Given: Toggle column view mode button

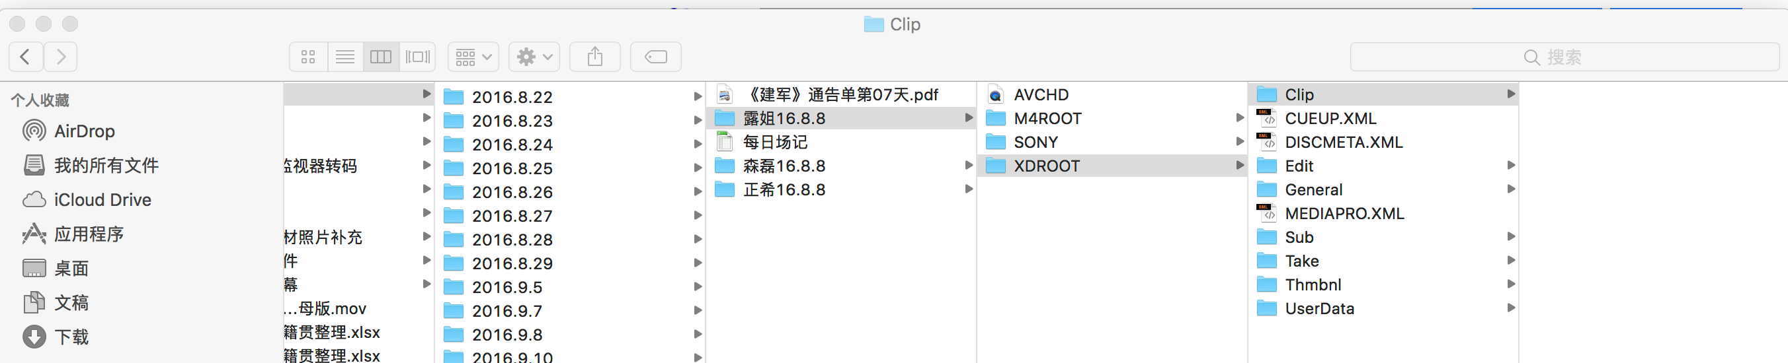Looking at the screenshot, I should click(381, 57).
